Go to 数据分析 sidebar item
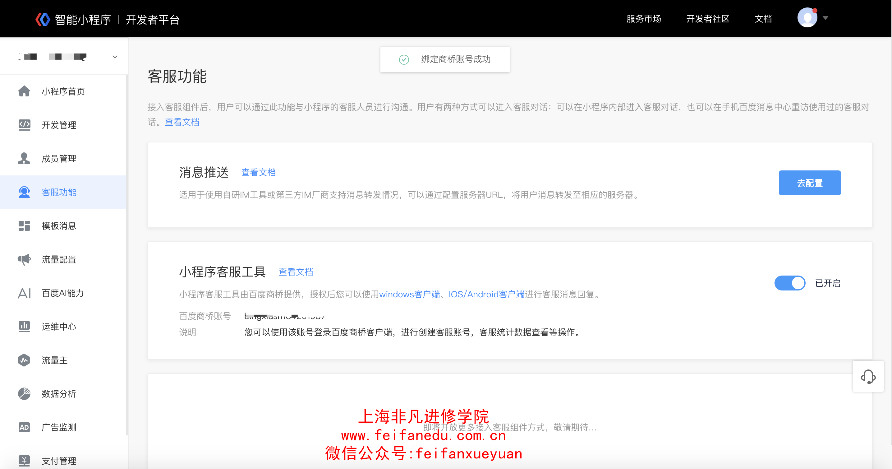This screenshot has height=469, width=892. (63, 394)
